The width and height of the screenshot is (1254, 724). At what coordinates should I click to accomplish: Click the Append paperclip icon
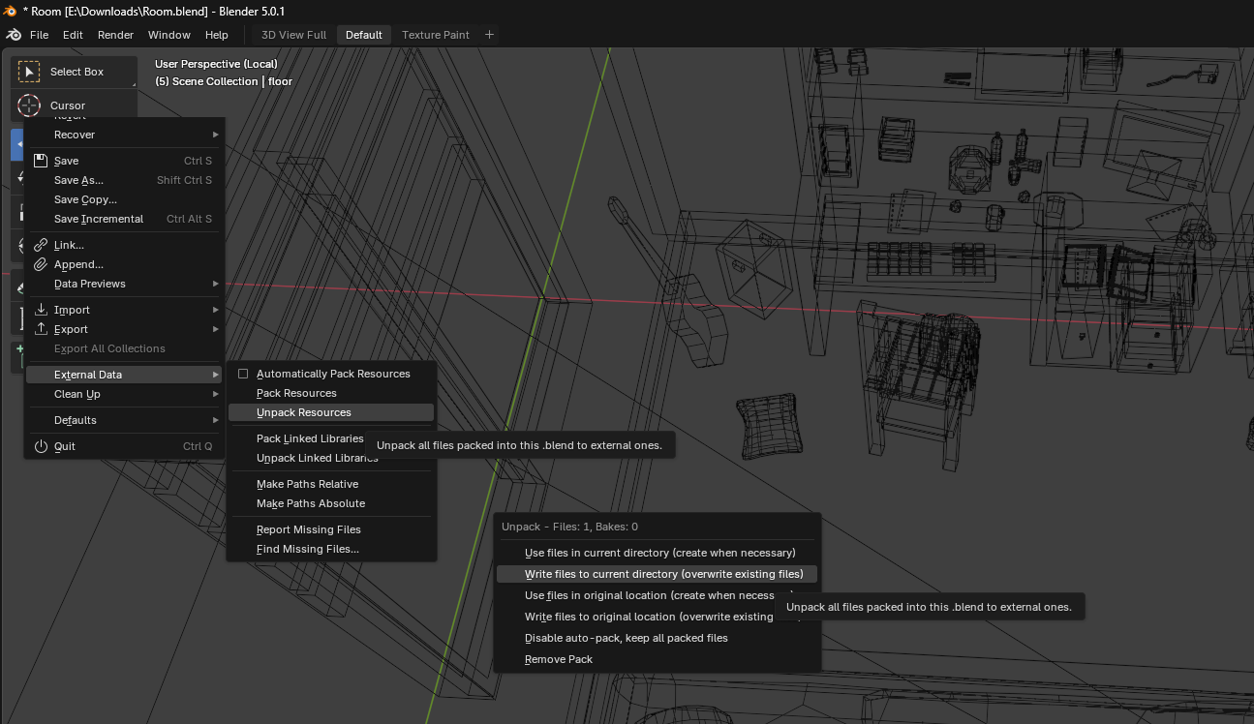[x=41, y=264]
